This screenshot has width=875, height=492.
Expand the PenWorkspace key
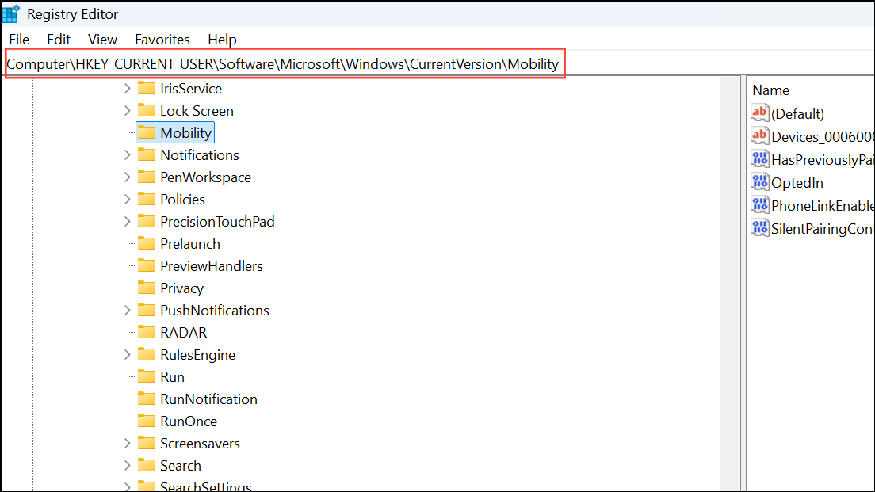click(128, 177)
